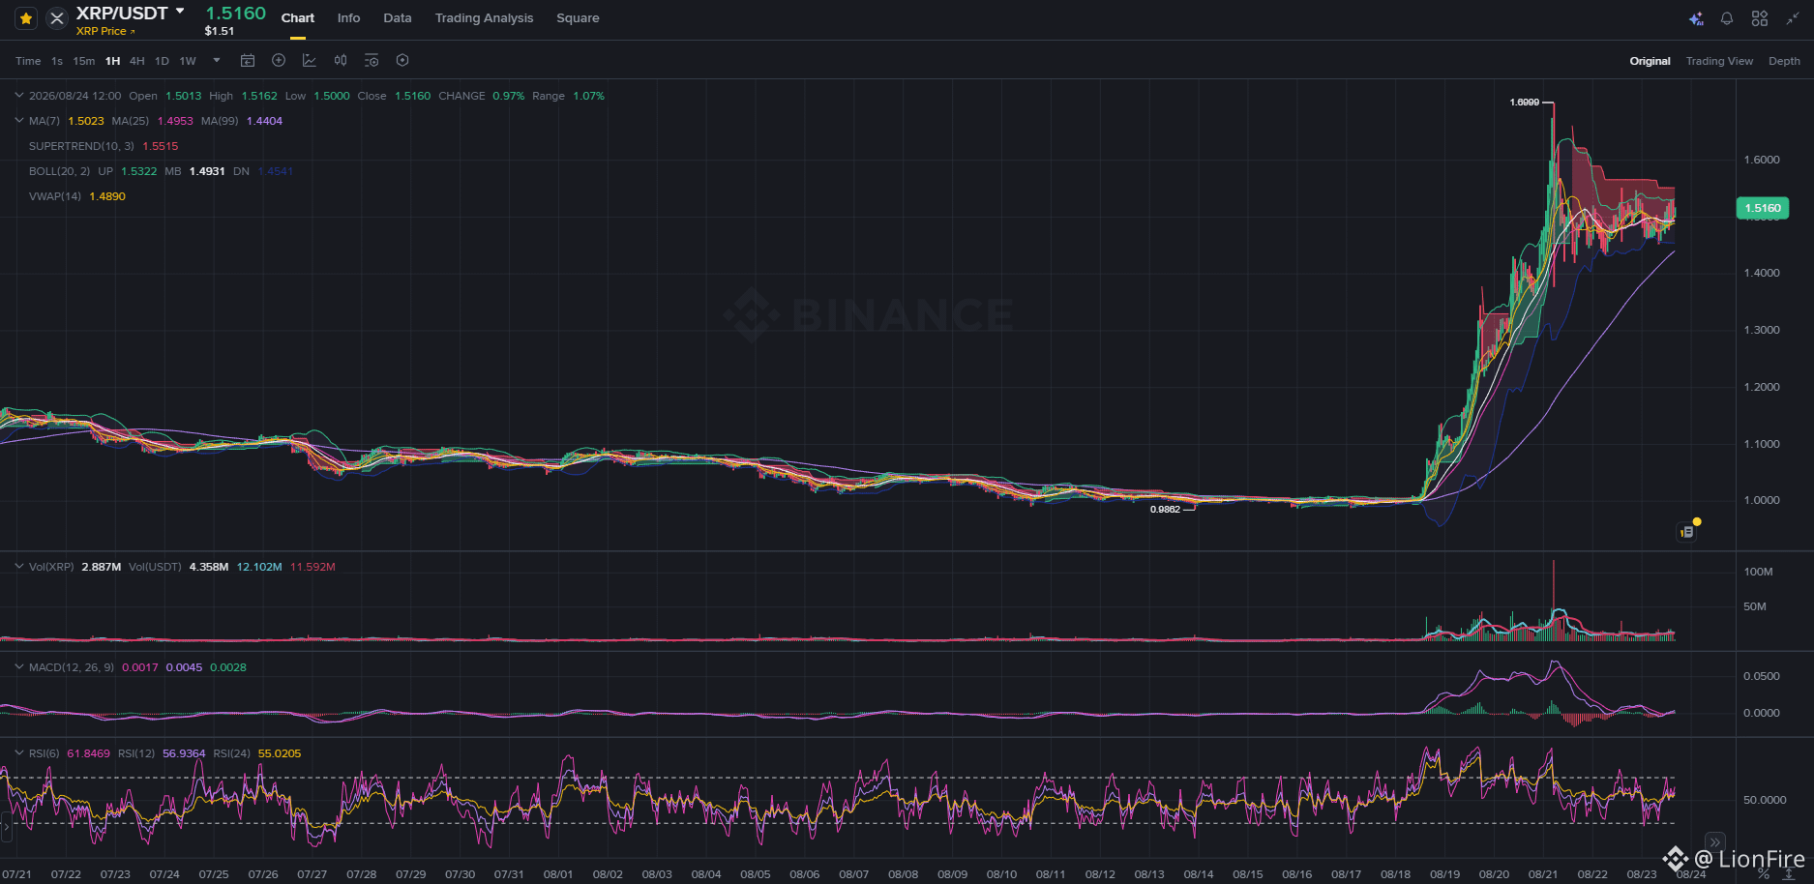Screen dimensions: 1814x884
Task: Click the double-chevron scroll-to-latest button
Action: (1715, 842)
